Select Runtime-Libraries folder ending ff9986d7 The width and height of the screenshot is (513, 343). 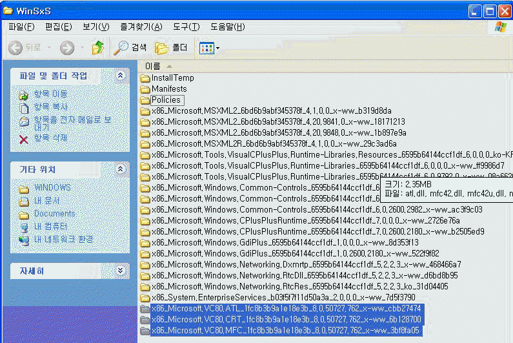tap(328, 166)
